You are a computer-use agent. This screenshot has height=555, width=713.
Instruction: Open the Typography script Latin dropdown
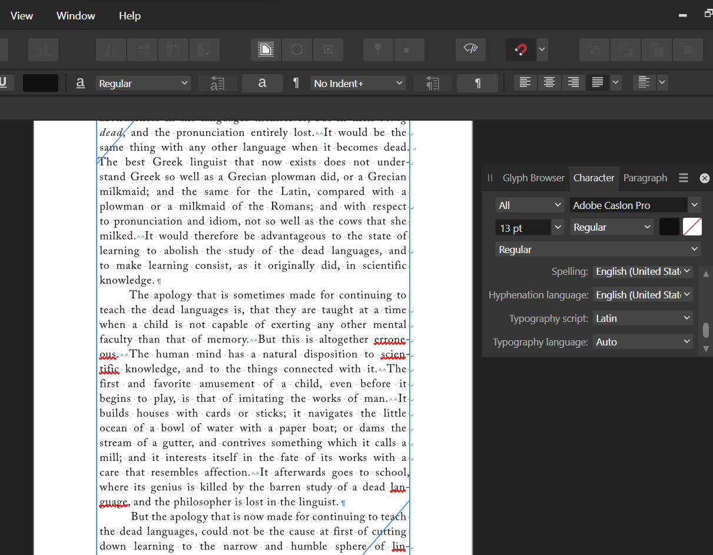coord(643,318)
